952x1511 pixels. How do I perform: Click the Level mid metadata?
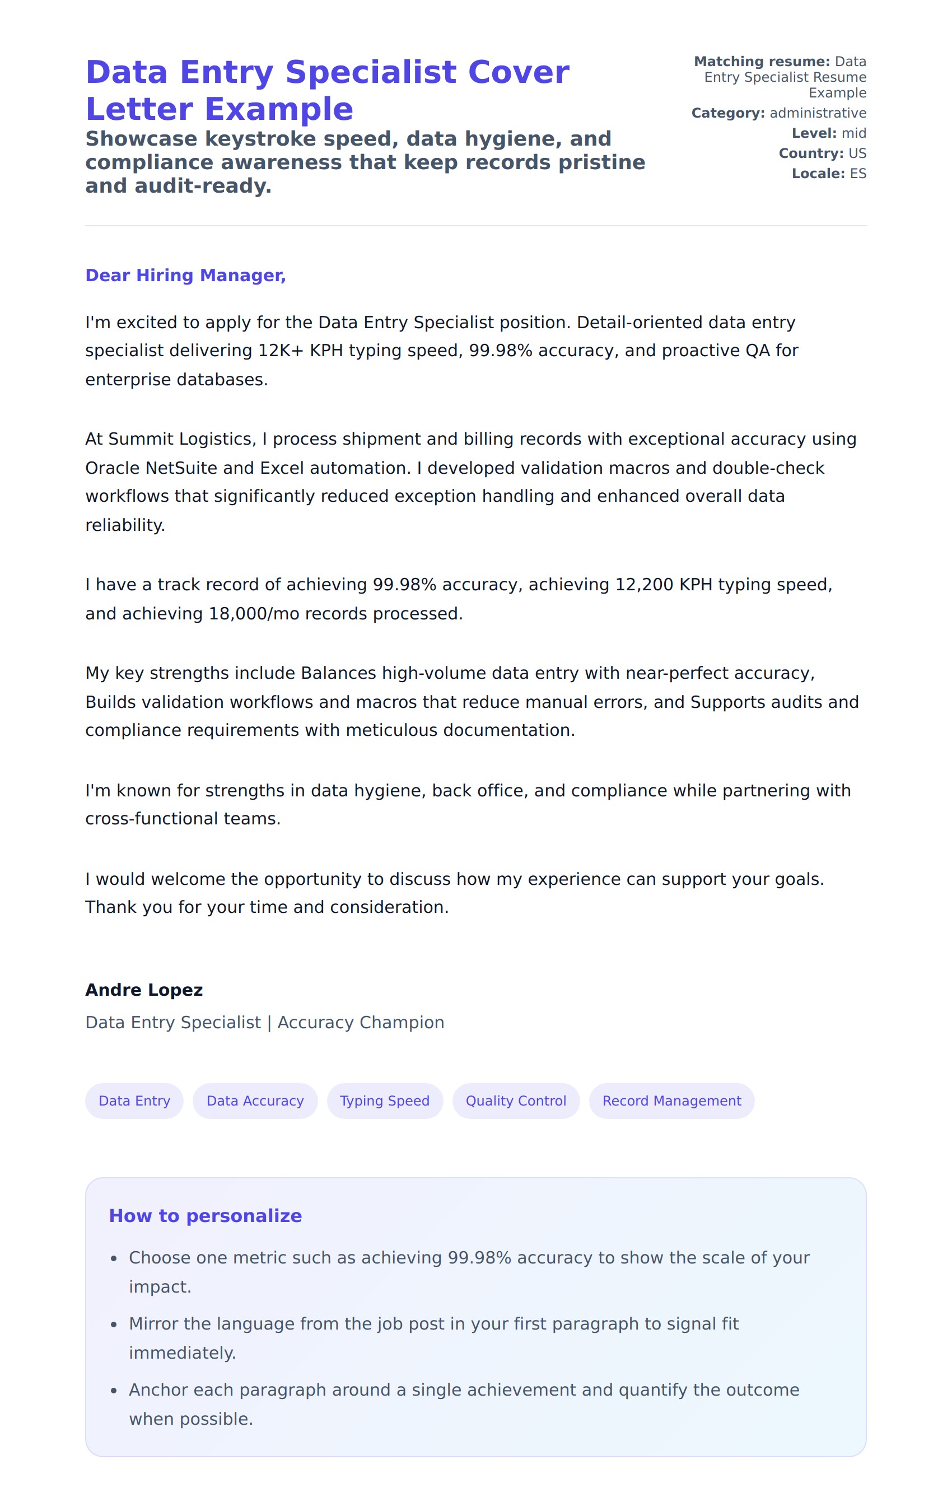click(828, 133)
